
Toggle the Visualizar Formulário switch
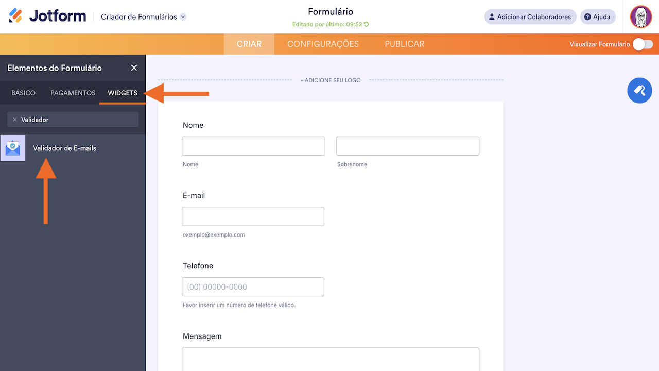[643, 44]
